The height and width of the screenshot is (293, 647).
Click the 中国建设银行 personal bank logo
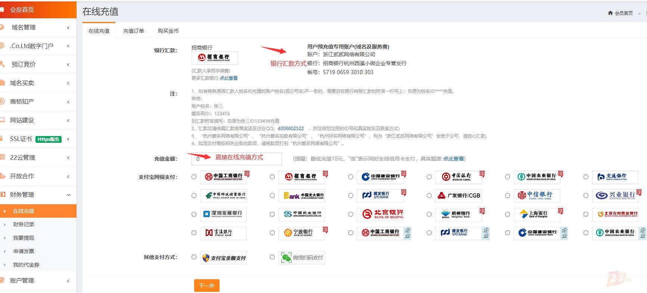[380, 177]
